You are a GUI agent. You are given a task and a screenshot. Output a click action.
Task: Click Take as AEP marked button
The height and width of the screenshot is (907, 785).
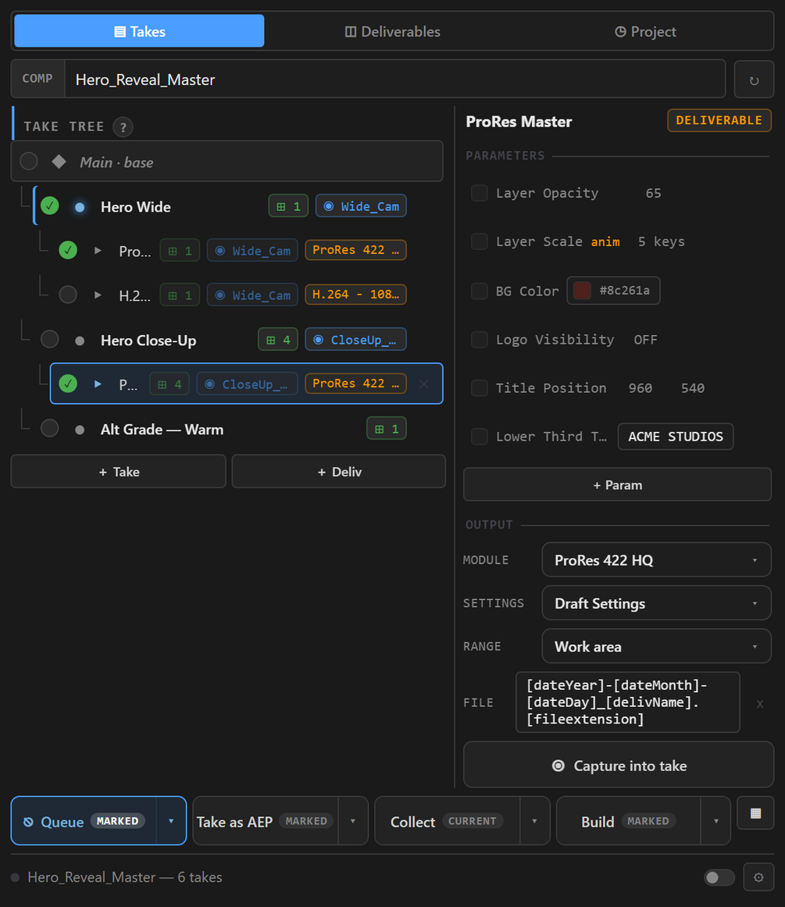point(266,821)
